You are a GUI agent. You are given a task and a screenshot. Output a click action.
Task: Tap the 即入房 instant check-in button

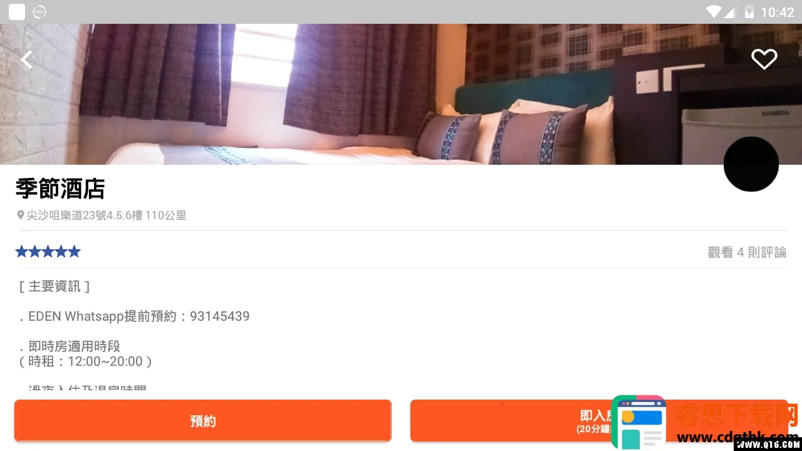(599, 421)
